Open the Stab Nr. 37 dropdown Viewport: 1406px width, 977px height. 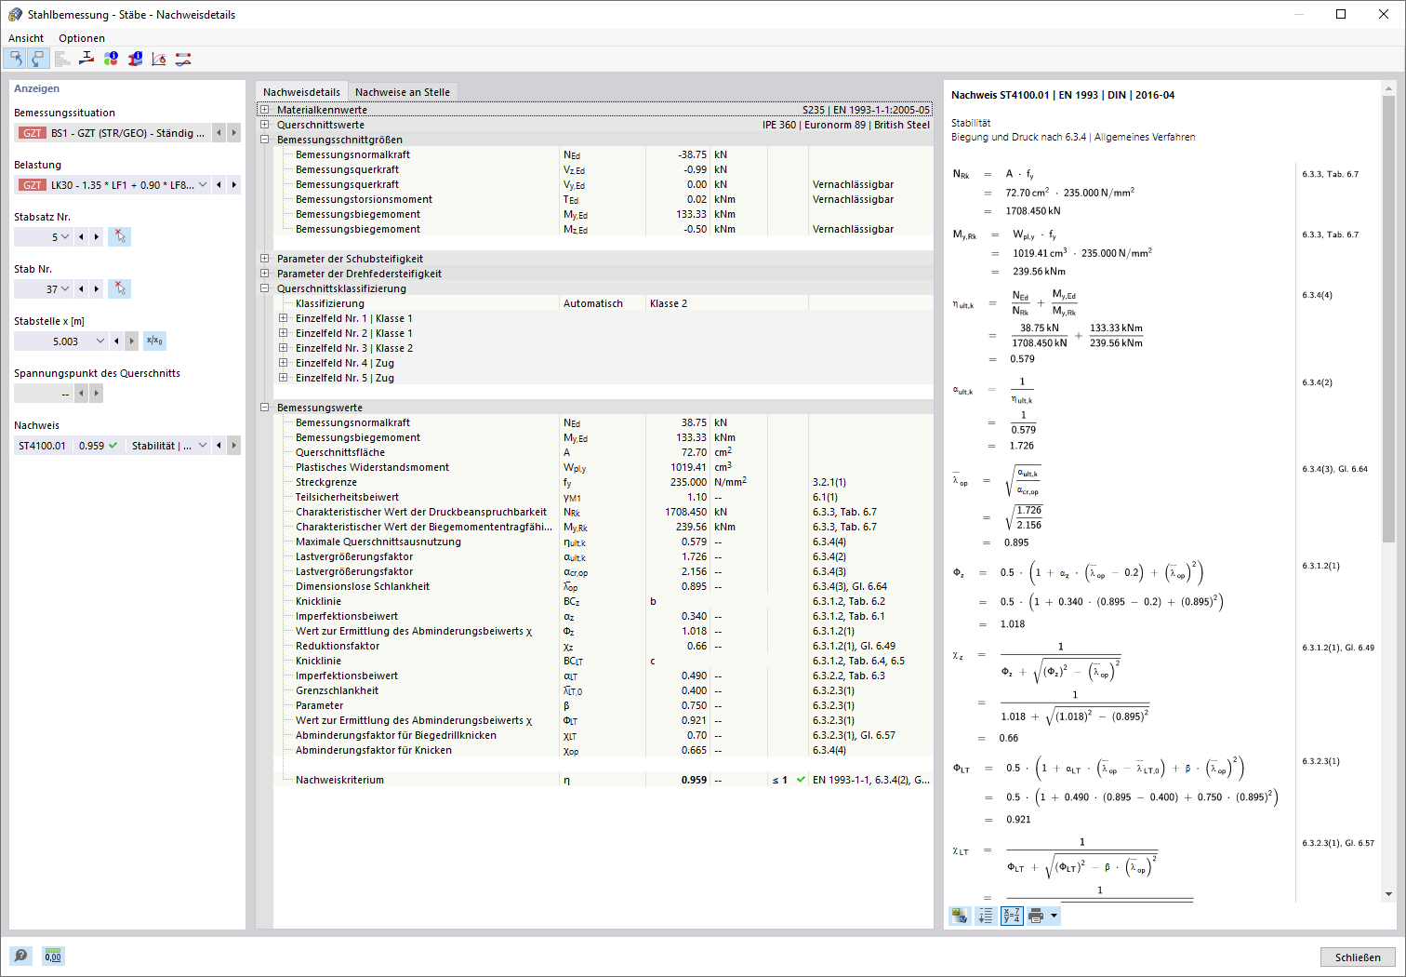(65, 288)
